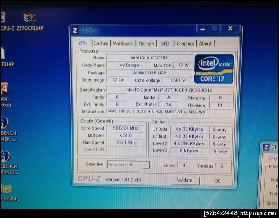Click the Specification field with 3.50GHz
The height and width of the screenshot is (218, 279).
[x=169, y=90]
